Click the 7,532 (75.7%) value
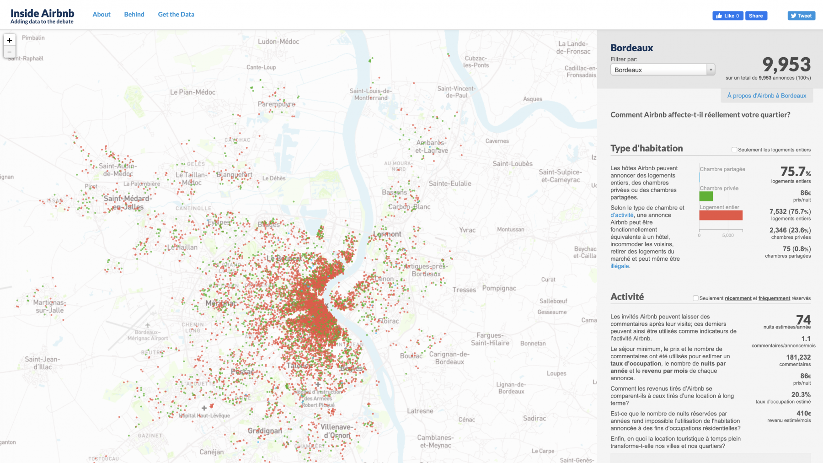 790,211
